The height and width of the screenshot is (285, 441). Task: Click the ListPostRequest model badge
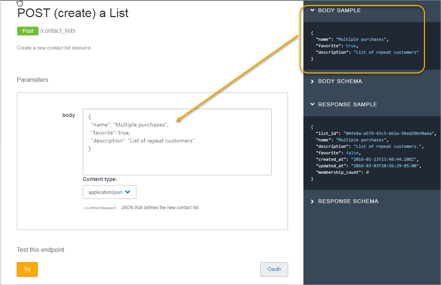coord(100,208)
